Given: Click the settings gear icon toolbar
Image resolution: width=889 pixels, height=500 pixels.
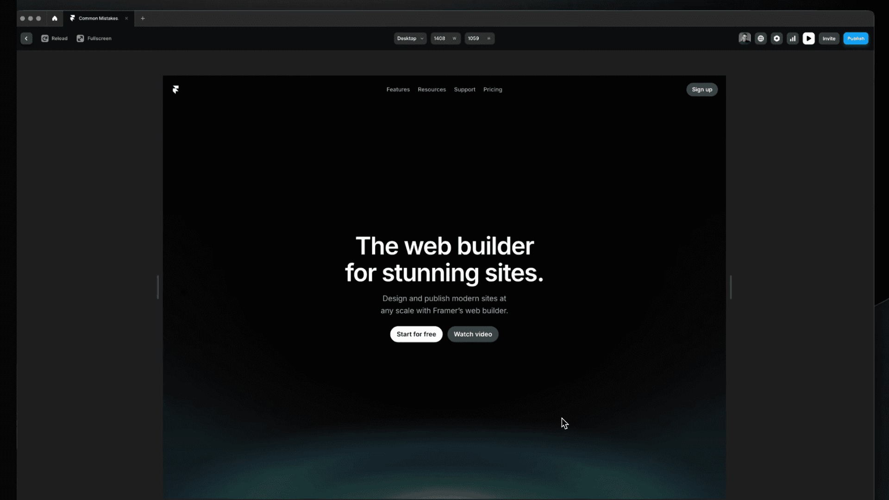Looking at the screenshot, I should pos(776,38).
